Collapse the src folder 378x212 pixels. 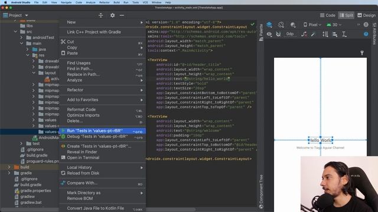pyautogui.click(x=16, y=31)
